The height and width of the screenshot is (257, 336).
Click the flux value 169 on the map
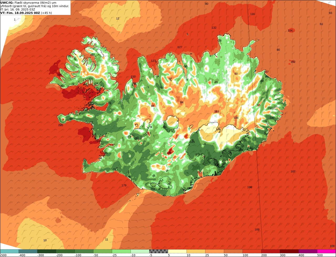(x=257, y=229)
